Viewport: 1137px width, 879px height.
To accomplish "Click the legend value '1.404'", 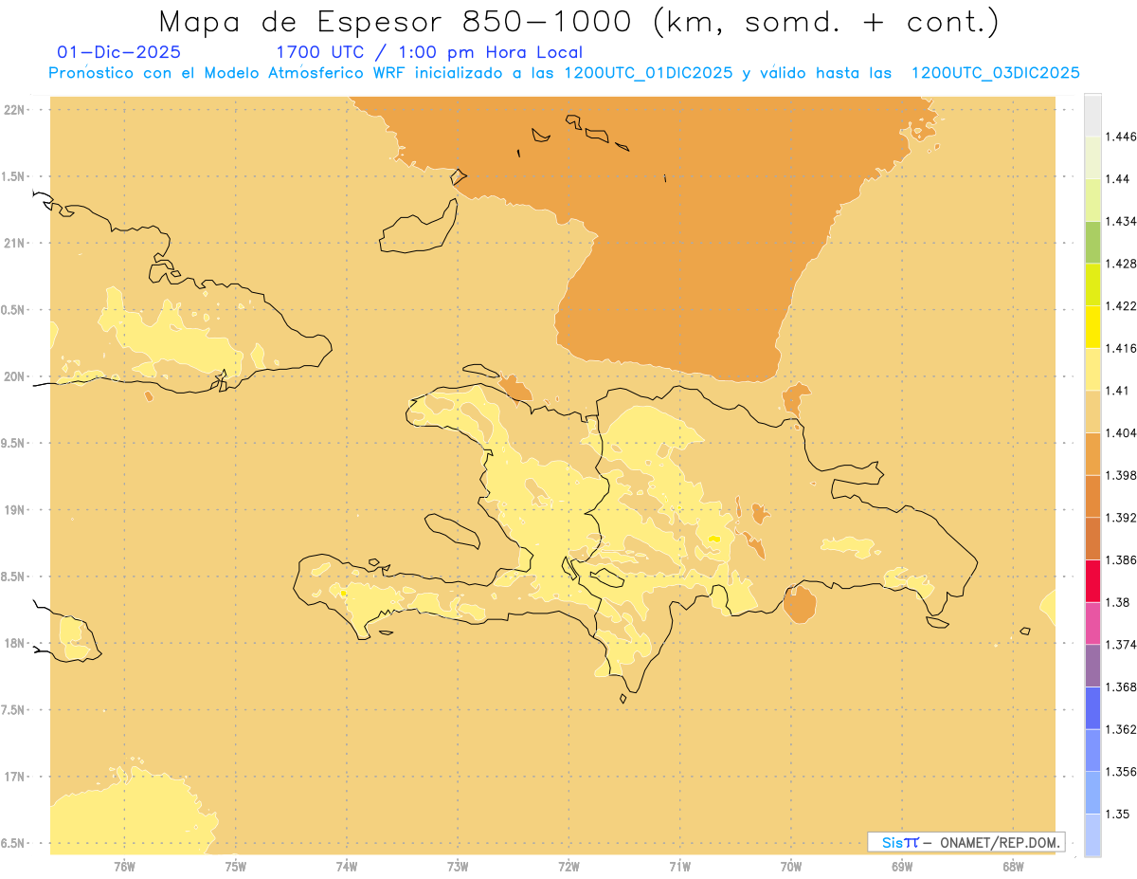I will (1121, 432).
